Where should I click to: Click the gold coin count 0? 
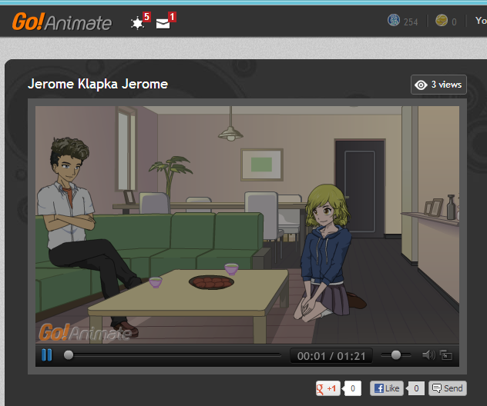click(454, 22)
